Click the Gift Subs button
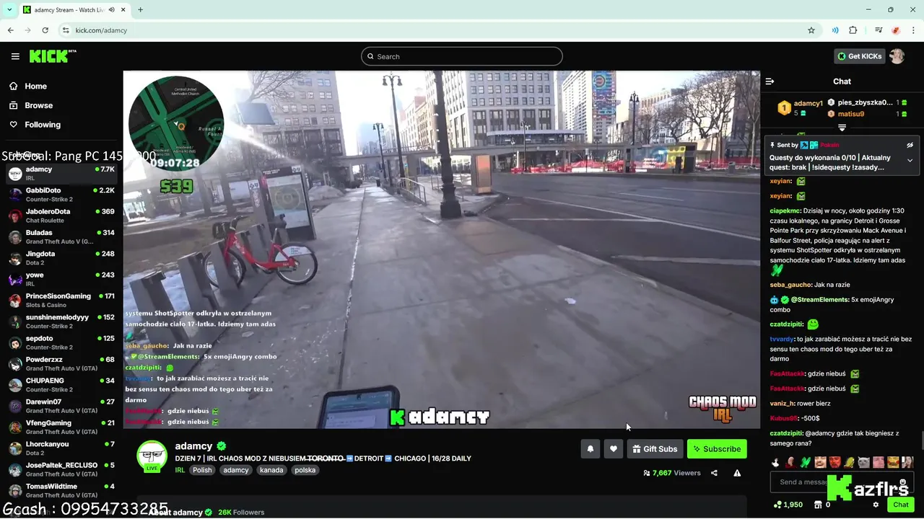 point(655,448)
